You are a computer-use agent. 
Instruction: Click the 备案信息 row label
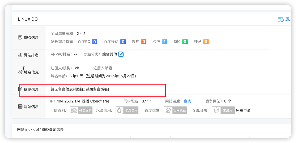pos(31,90)
